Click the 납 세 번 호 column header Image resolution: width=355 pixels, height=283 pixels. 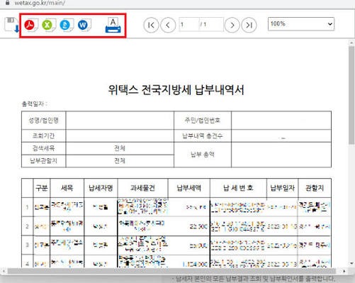(238, 188)
